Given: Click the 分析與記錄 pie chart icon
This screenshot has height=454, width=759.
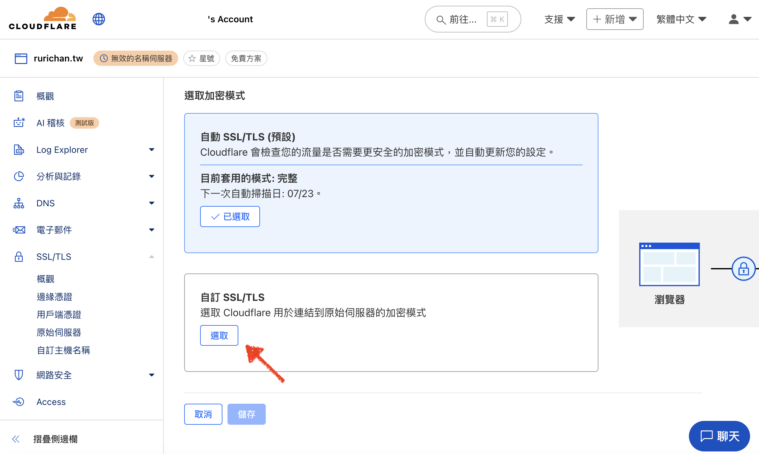Looking at the screenshot, I should pos(19,176).
